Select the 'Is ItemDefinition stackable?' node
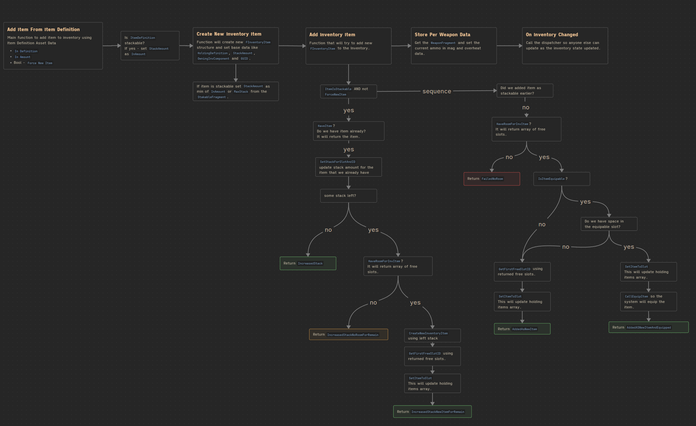 (150, 46)
